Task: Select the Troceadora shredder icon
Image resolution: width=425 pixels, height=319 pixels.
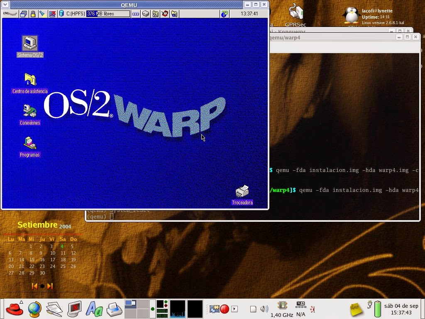Action: [x=242, y=195]
